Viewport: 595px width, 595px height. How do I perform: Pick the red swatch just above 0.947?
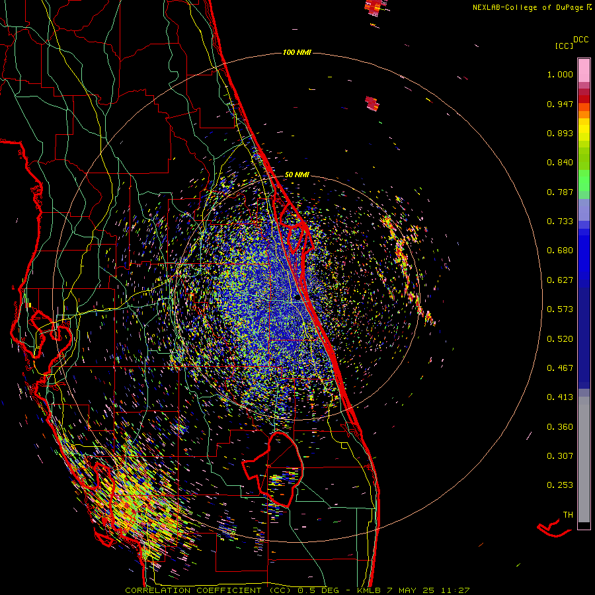click(x=584, y=99)
